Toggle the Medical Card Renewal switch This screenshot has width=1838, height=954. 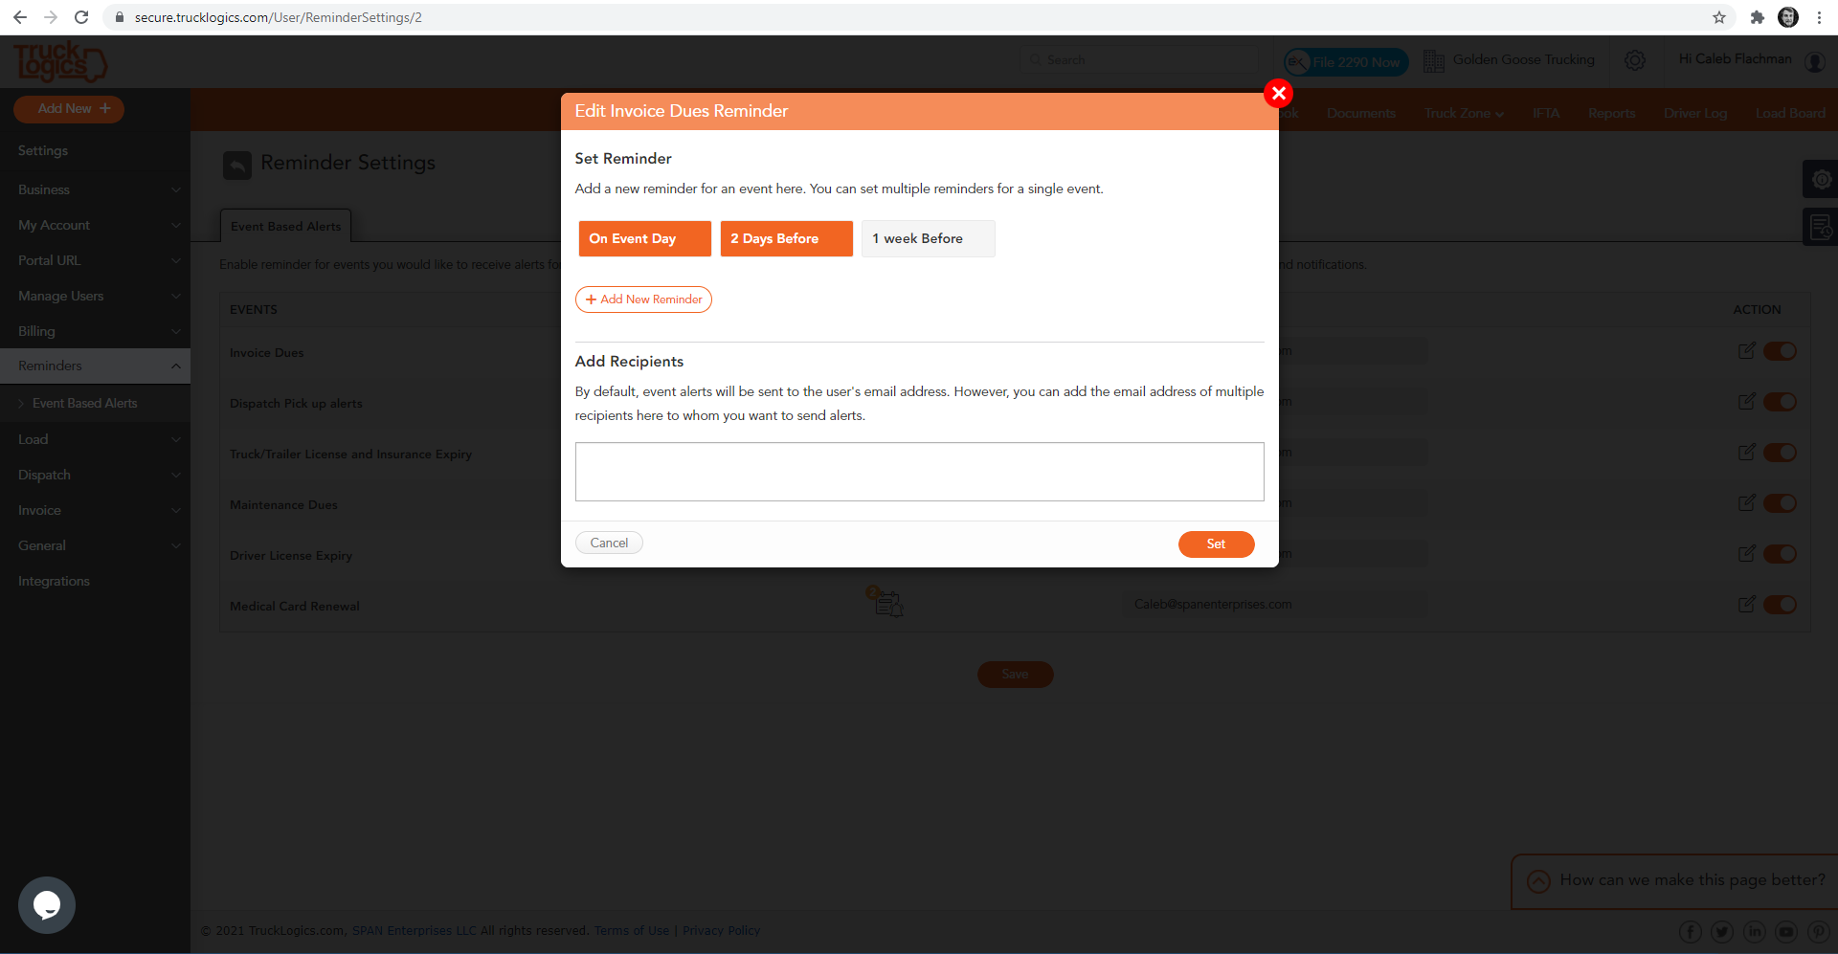click(1780, 605)
